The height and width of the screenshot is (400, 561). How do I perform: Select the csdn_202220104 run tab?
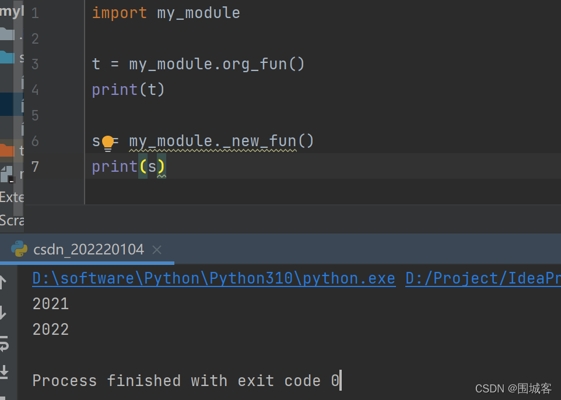click(88, 250)
